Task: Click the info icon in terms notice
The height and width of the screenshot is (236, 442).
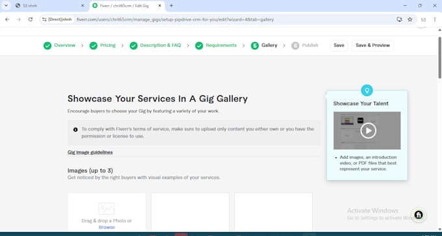Action: [75, 130]
